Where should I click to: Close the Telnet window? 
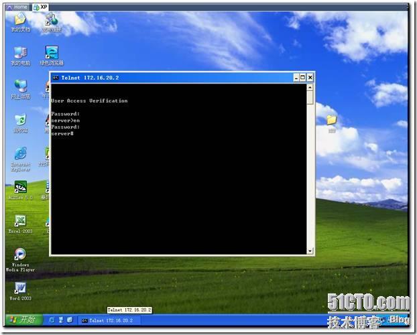pyautogui.click(x=310, y=78)
